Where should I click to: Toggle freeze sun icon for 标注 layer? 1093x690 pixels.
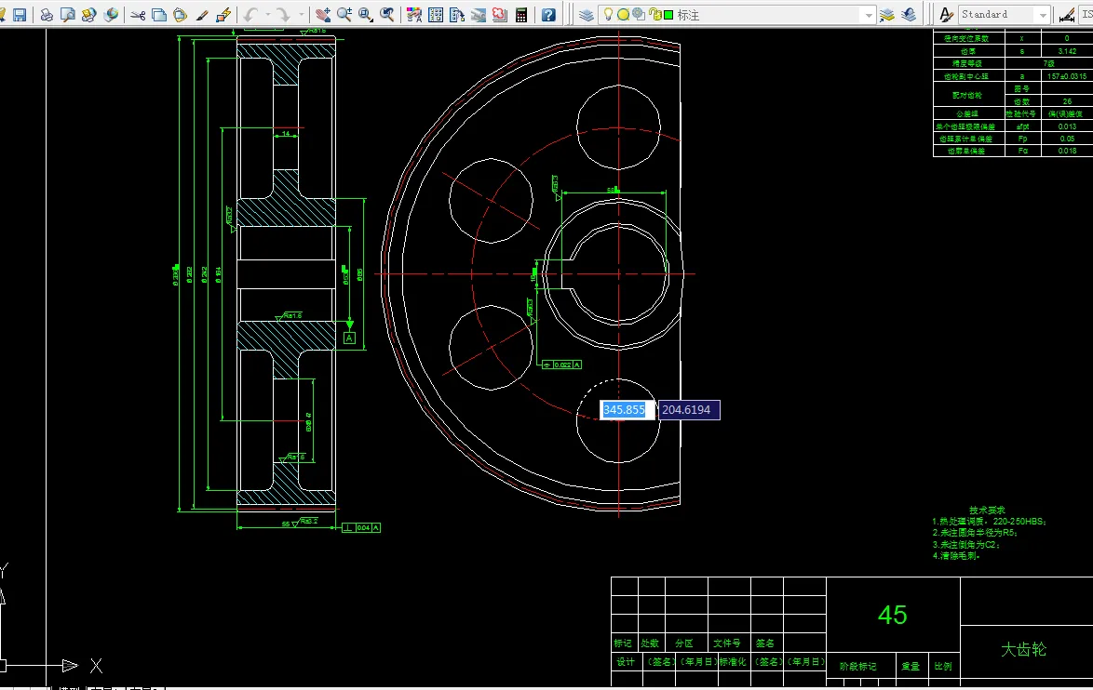(623, 15)
